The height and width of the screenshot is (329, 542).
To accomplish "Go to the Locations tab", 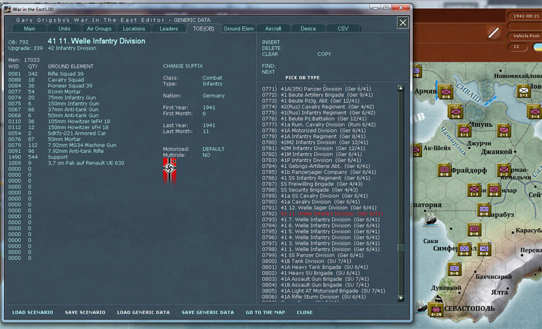I will click(x=134, y=28).
